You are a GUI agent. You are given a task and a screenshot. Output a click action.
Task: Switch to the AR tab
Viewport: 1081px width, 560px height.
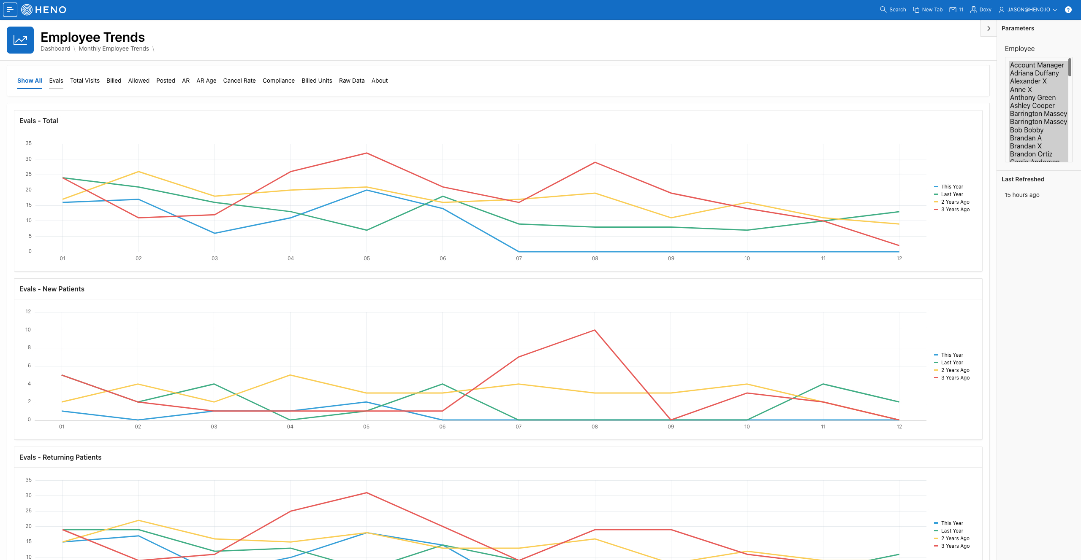tap(186, 81)
